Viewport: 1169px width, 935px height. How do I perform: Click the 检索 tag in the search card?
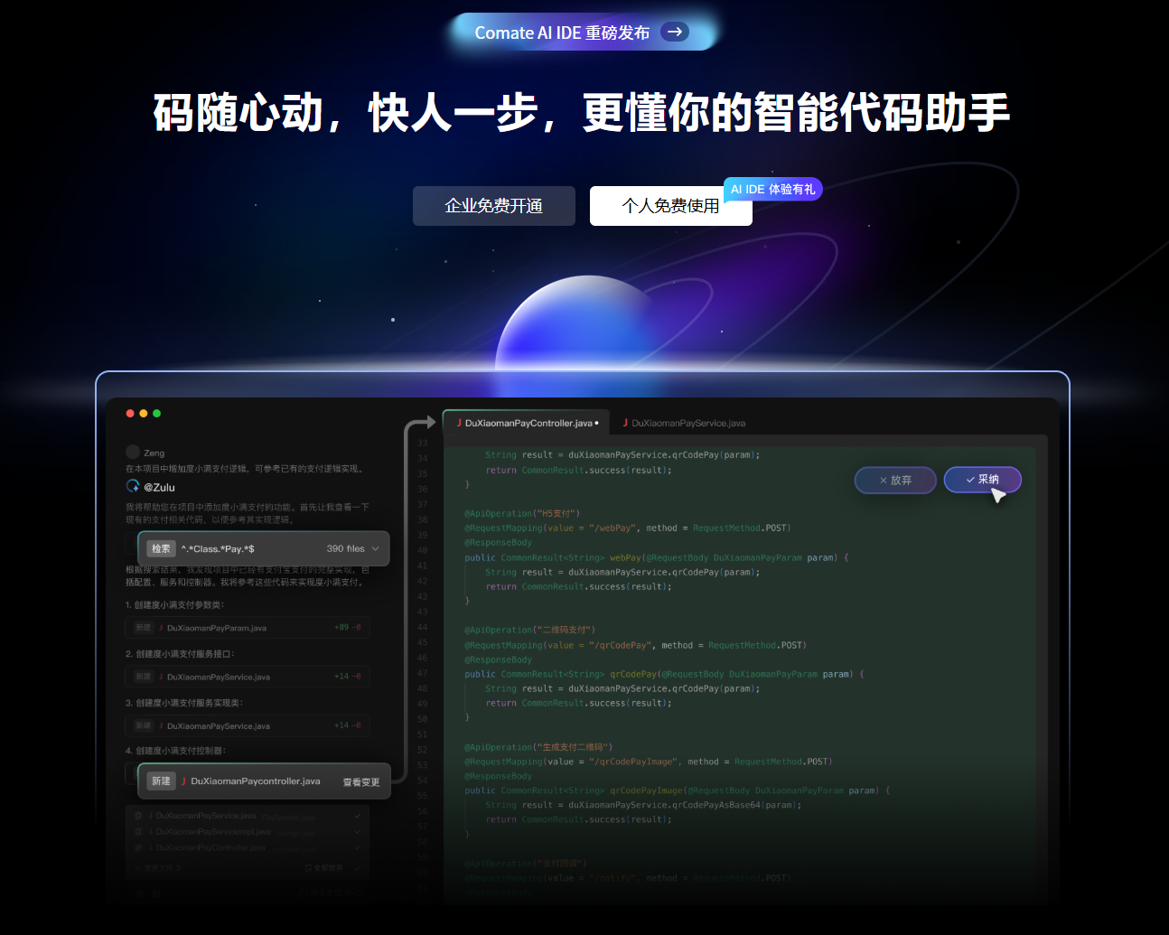pos(161,548)
